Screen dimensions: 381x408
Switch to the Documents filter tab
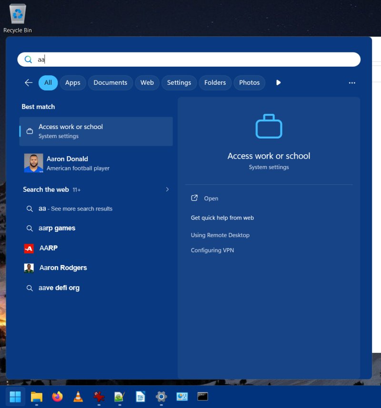110,83
